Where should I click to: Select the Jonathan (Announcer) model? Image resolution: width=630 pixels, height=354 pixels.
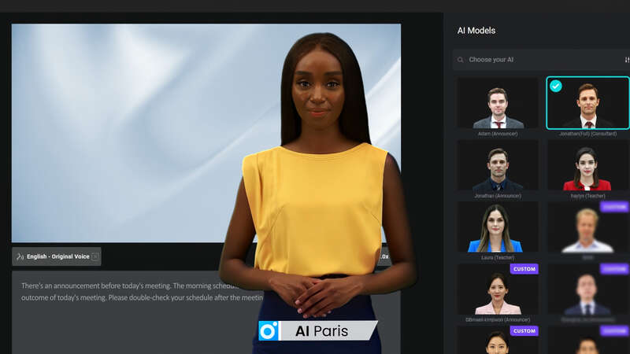click(498, 169)
